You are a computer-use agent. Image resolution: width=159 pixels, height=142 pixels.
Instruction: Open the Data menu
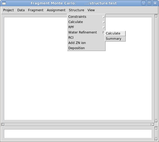[21, 10]
